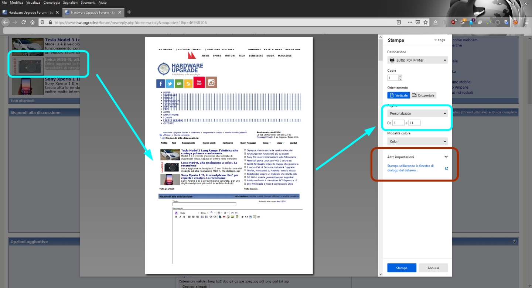
Task: Click the overlapping windows extension icon
Action: pos(480,22)
